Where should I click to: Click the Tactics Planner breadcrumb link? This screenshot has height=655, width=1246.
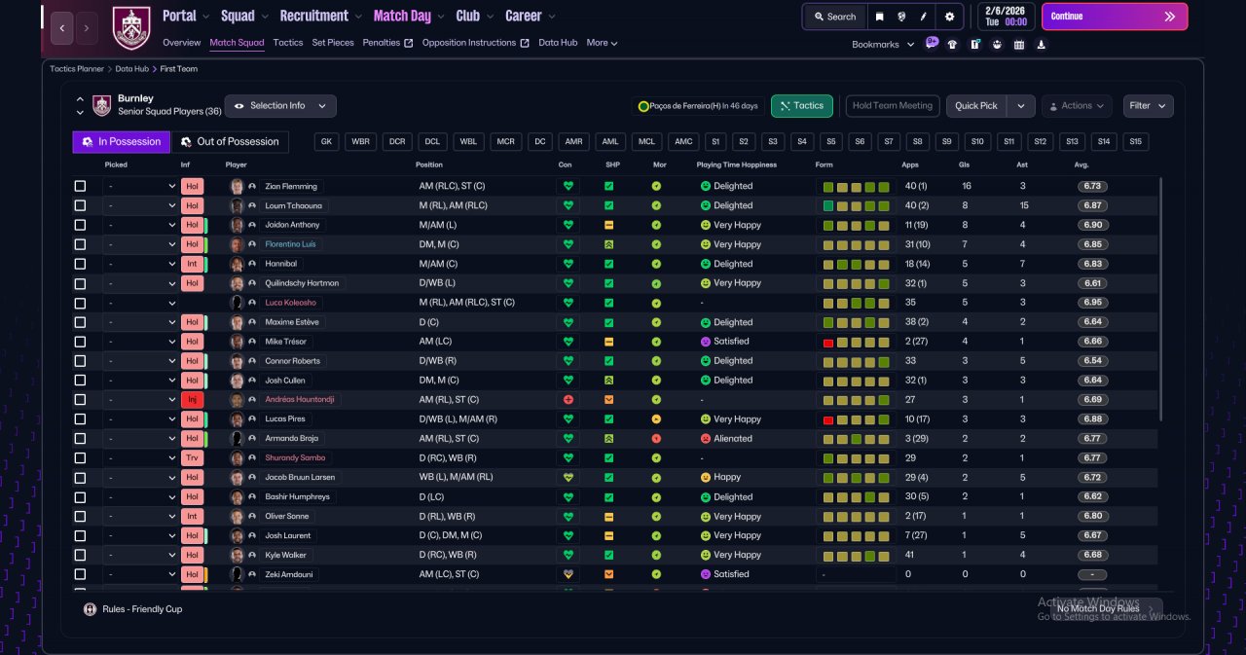[x=77, y=69]
